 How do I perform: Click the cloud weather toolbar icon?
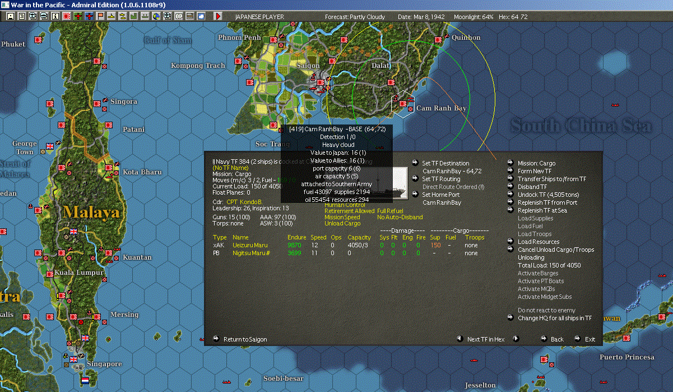tap(201, 16)
